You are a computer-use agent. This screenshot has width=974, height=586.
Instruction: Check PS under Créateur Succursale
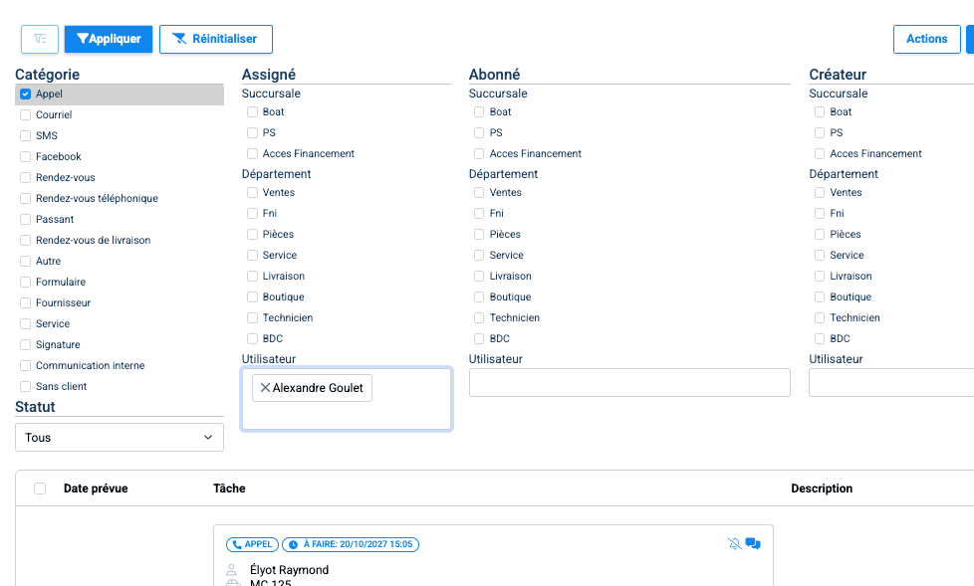point(820,133)
